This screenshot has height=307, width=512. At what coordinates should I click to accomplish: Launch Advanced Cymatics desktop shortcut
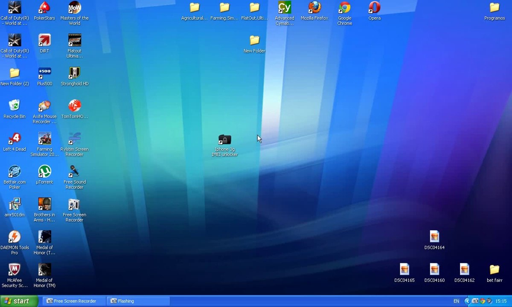285,8
